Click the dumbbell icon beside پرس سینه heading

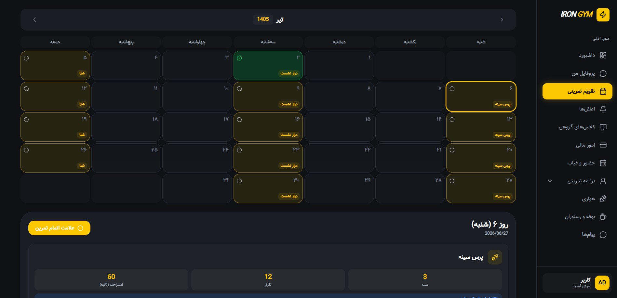495,257
